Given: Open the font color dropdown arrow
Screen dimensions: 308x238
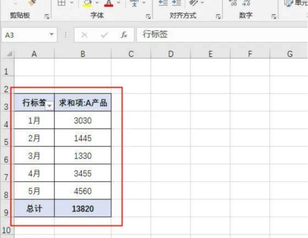Looking at the screenshot, I should point(119,3).
